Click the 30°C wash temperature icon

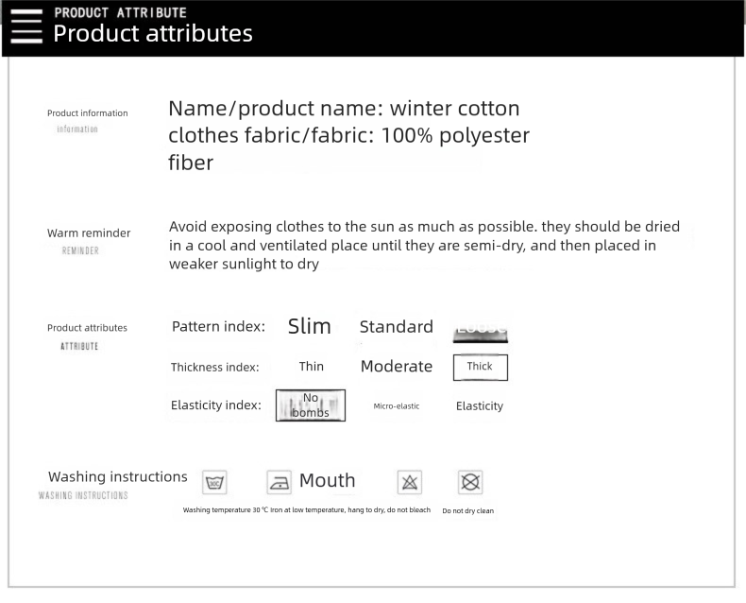(215, 483)
